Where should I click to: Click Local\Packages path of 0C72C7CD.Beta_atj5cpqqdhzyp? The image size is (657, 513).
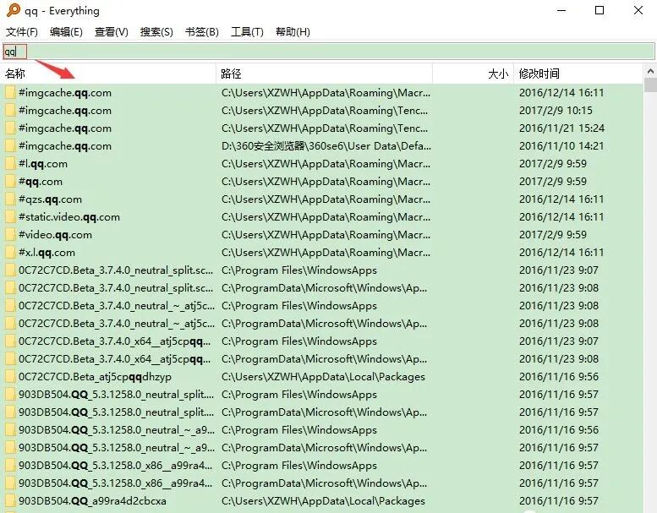323,377
